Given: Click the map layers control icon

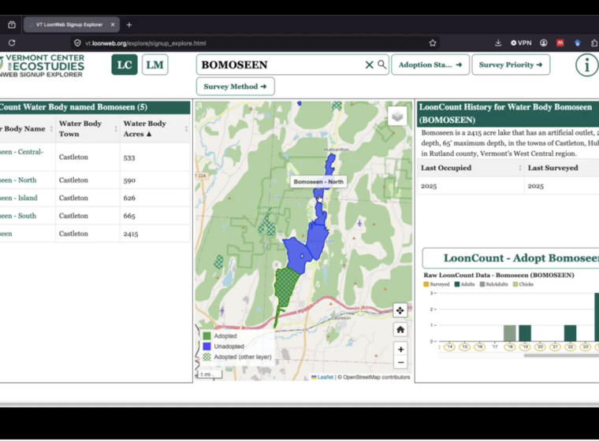Looking at the screenshot, I should 397,116.
